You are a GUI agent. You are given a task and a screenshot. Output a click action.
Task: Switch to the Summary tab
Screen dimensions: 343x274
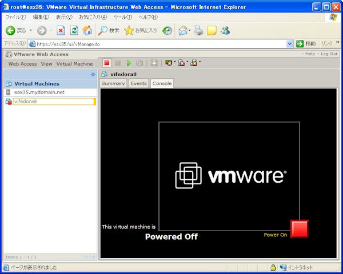click(x=113, y=83)
